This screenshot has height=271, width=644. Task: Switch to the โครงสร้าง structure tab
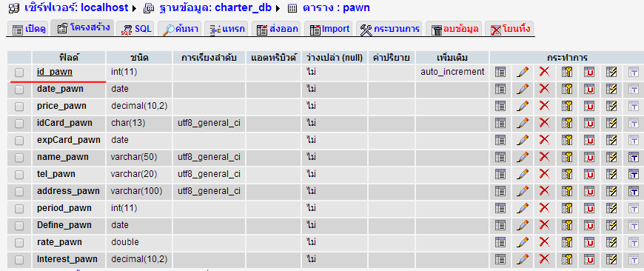point(83,28)
